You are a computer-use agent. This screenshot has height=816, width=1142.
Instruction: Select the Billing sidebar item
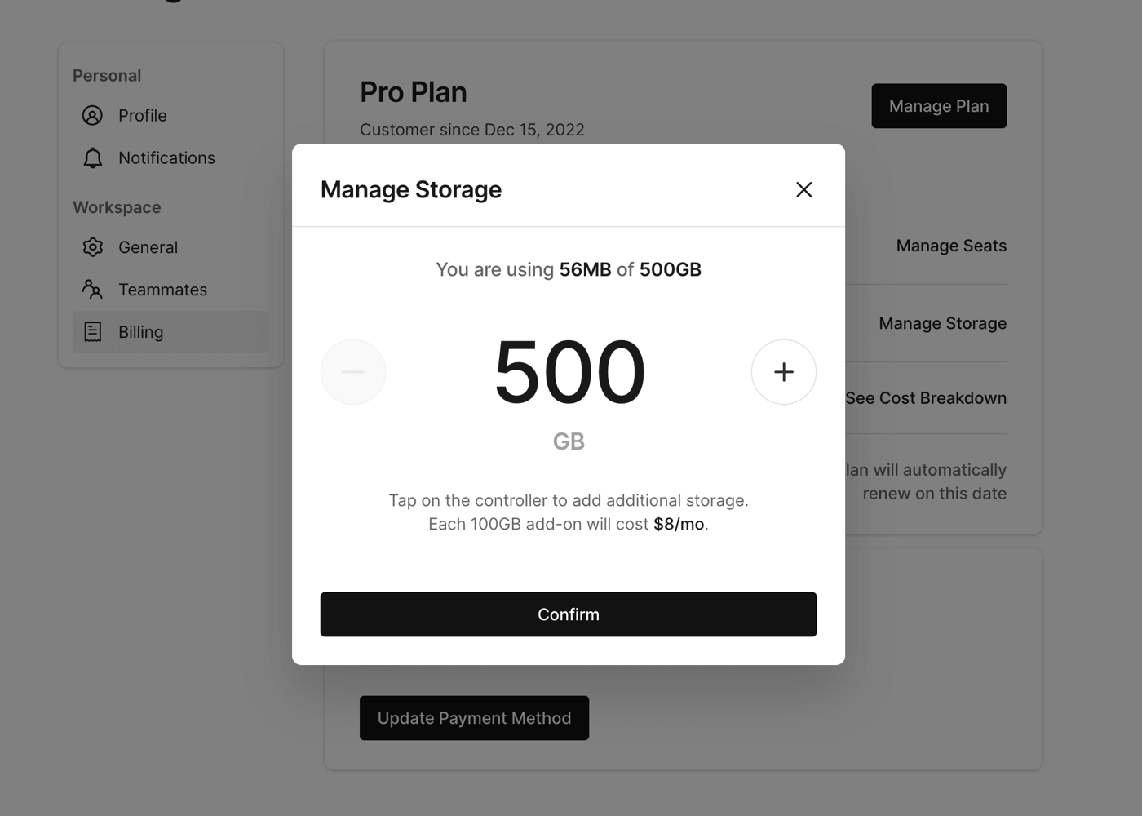pyautogui.click(x=141, y=332)
